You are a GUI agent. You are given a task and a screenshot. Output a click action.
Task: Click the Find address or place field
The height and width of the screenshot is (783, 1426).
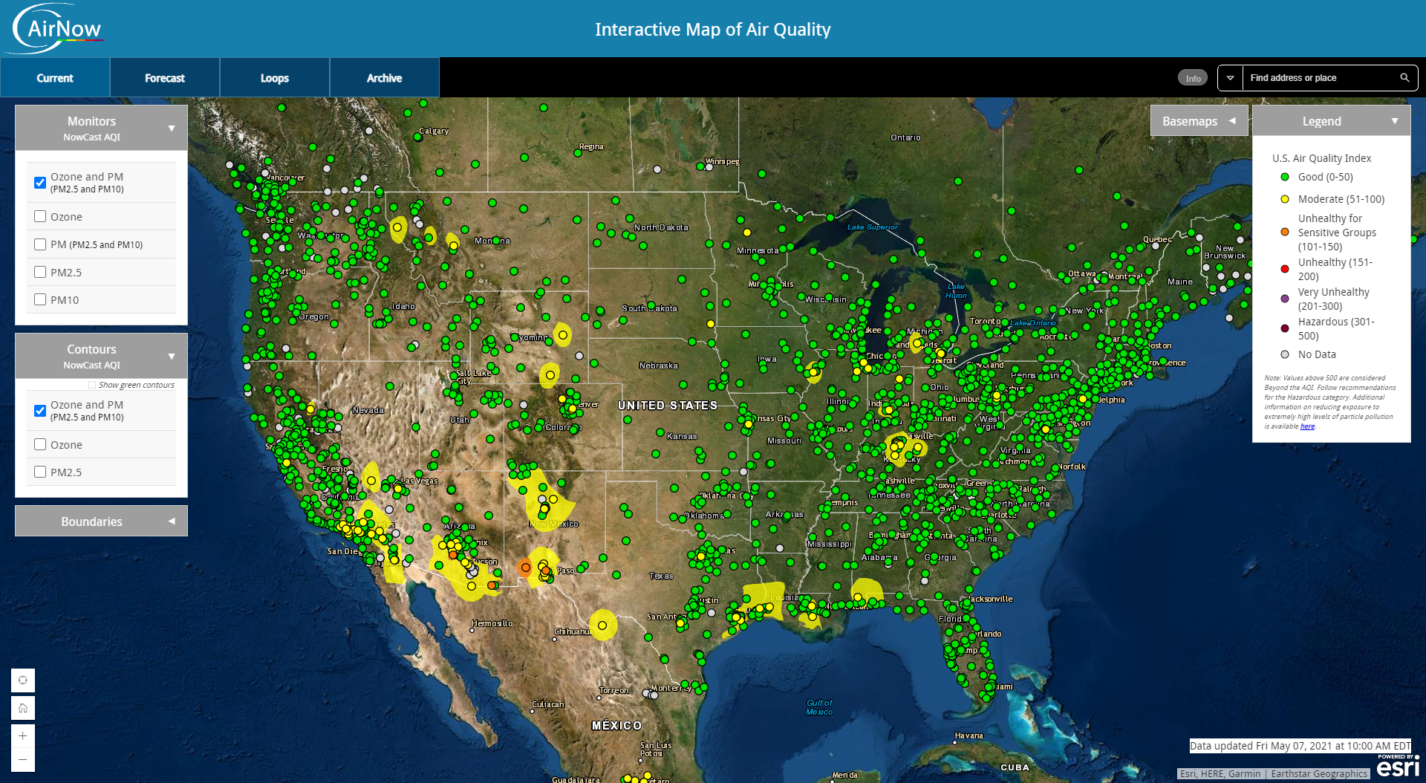[x=1319, y=78]
